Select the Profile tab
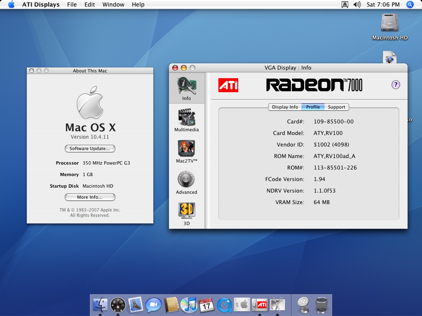Viewport: 422px width, 316px height. click(313, 107)
